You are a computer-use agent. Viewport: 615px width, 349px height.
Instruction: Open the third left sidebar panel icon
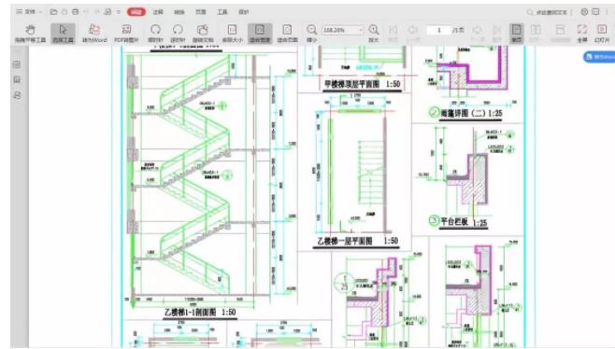(17, 95)
